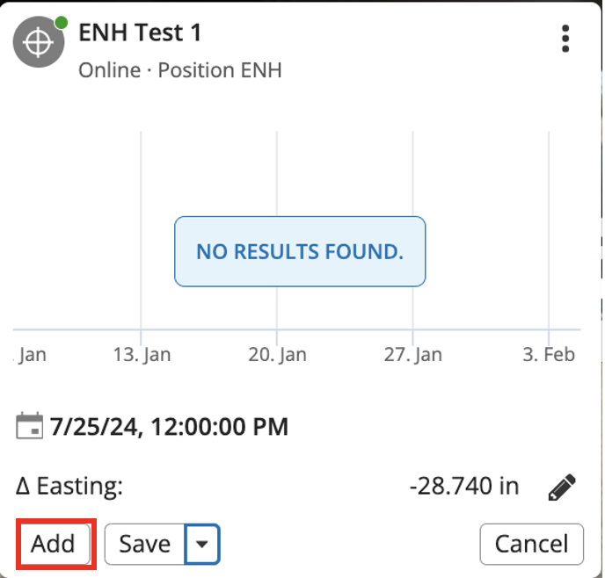Click the leftmost Jan axis label
The width and height of the screenshot is (605, 578).
click(33, 355)
